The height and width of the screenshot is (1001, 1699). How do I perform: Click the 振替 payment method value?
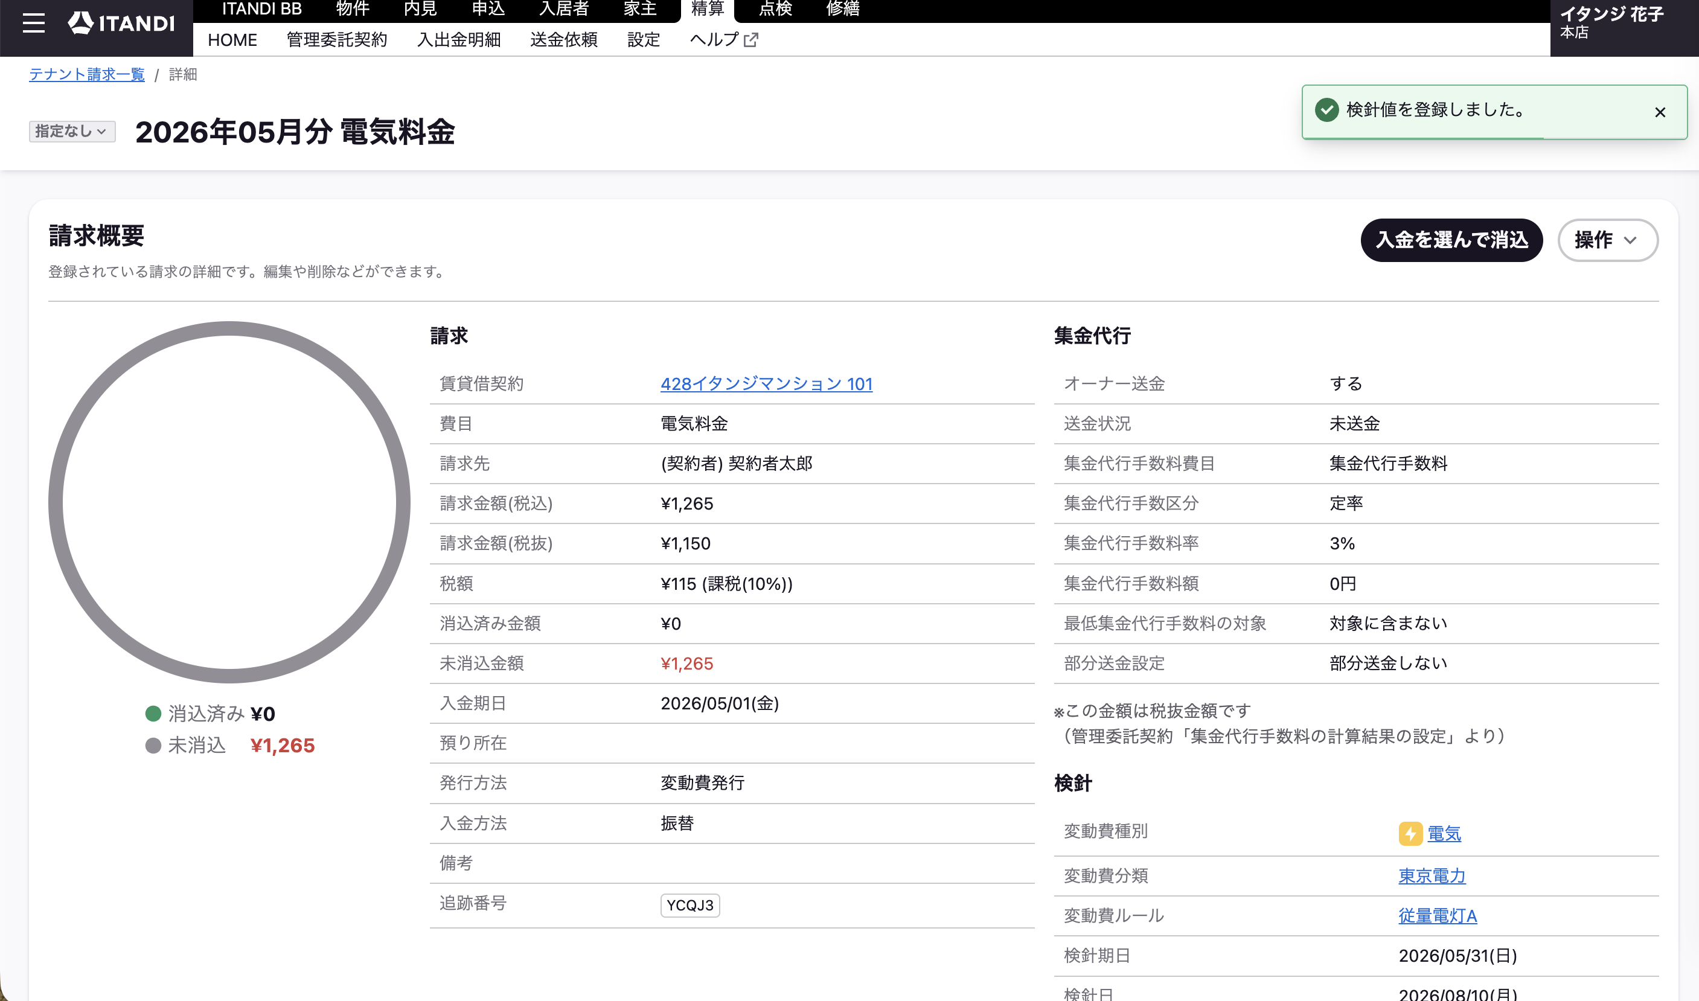(x=677, y=824)
